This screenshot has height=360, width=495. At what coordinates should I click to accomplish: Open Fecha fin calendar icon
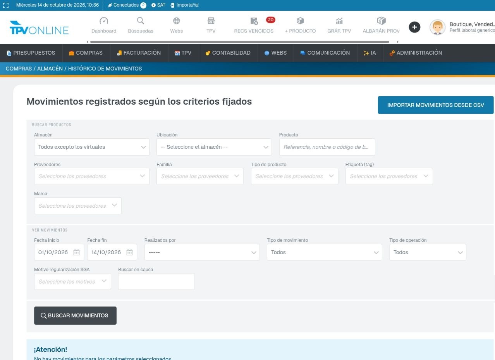[130, 252]
